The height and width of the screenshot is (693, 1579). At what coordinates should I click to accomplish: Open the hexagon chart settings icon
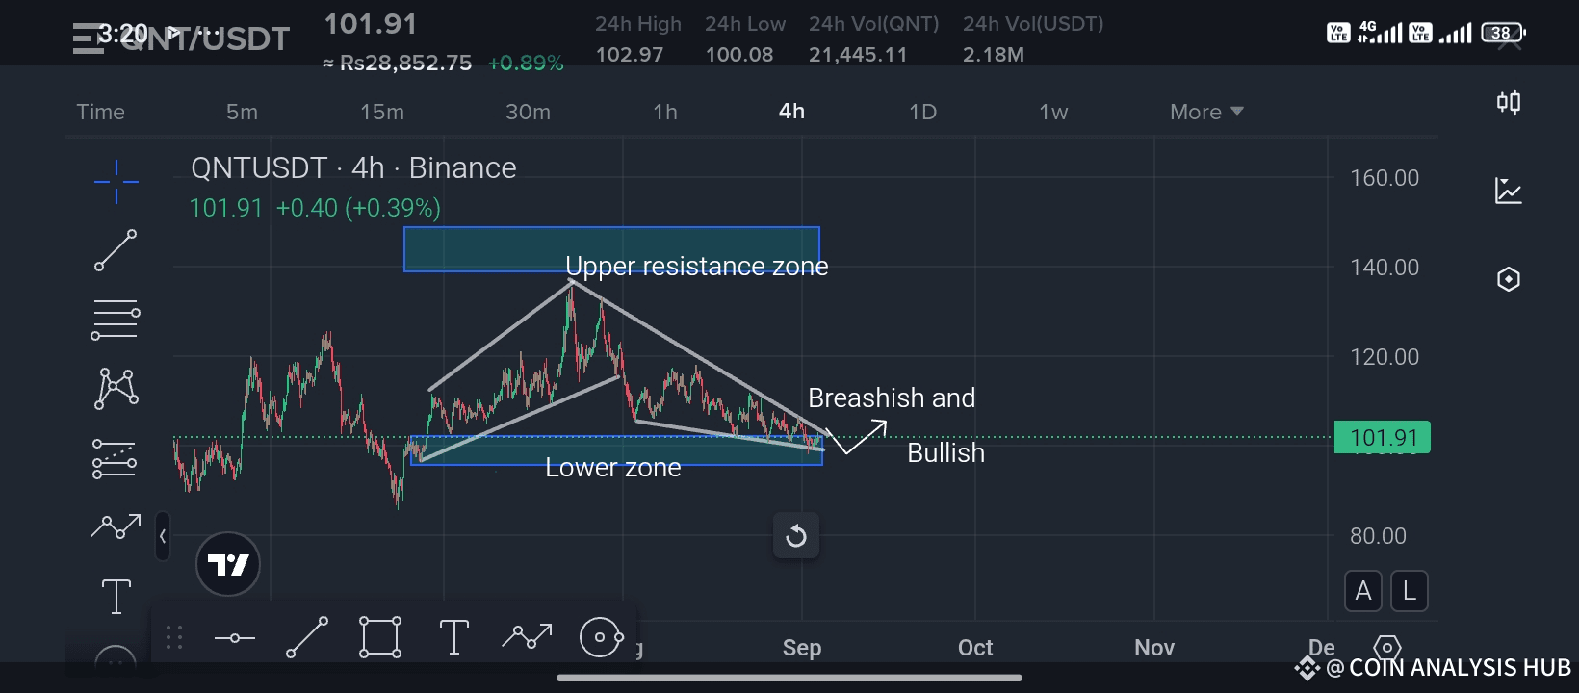point(1509,279)
